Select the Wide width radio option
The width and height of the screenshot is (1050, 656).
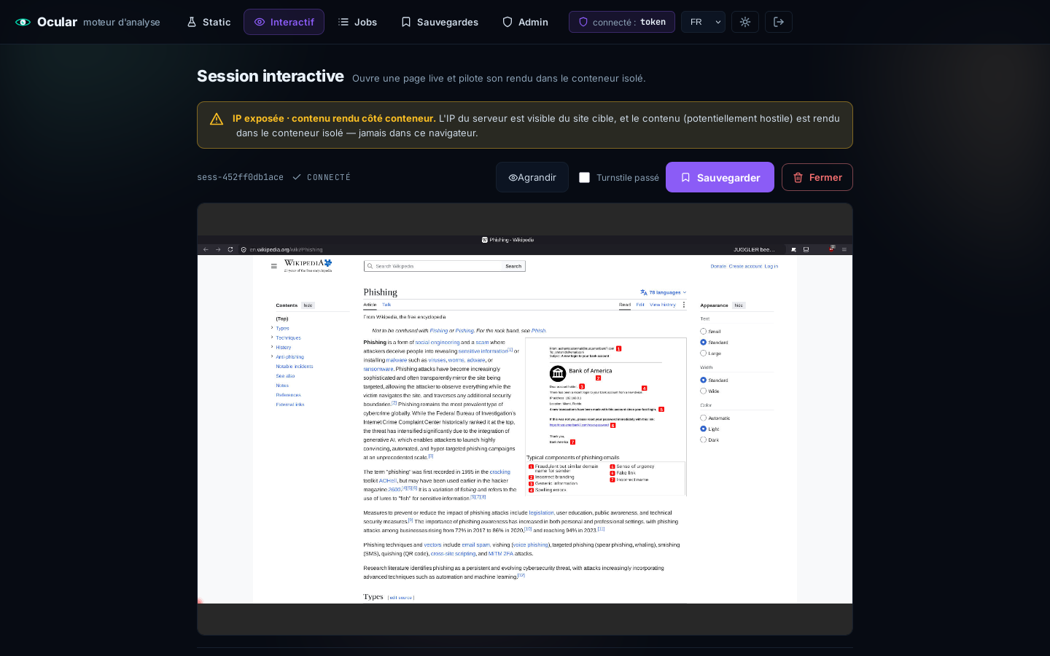(703, 391)
